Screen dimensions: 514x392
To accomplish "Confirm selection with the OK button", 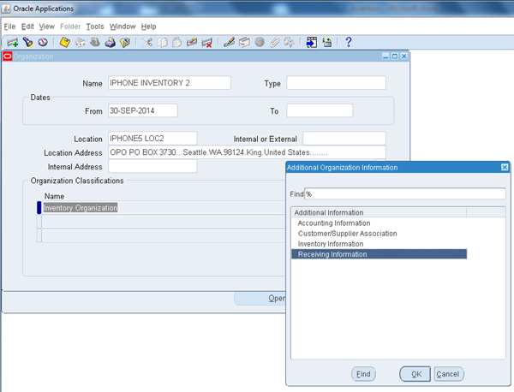I will (415, 374).
